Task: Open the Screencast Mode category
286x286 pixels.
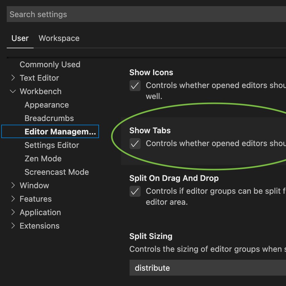Action: pos(57,172)
